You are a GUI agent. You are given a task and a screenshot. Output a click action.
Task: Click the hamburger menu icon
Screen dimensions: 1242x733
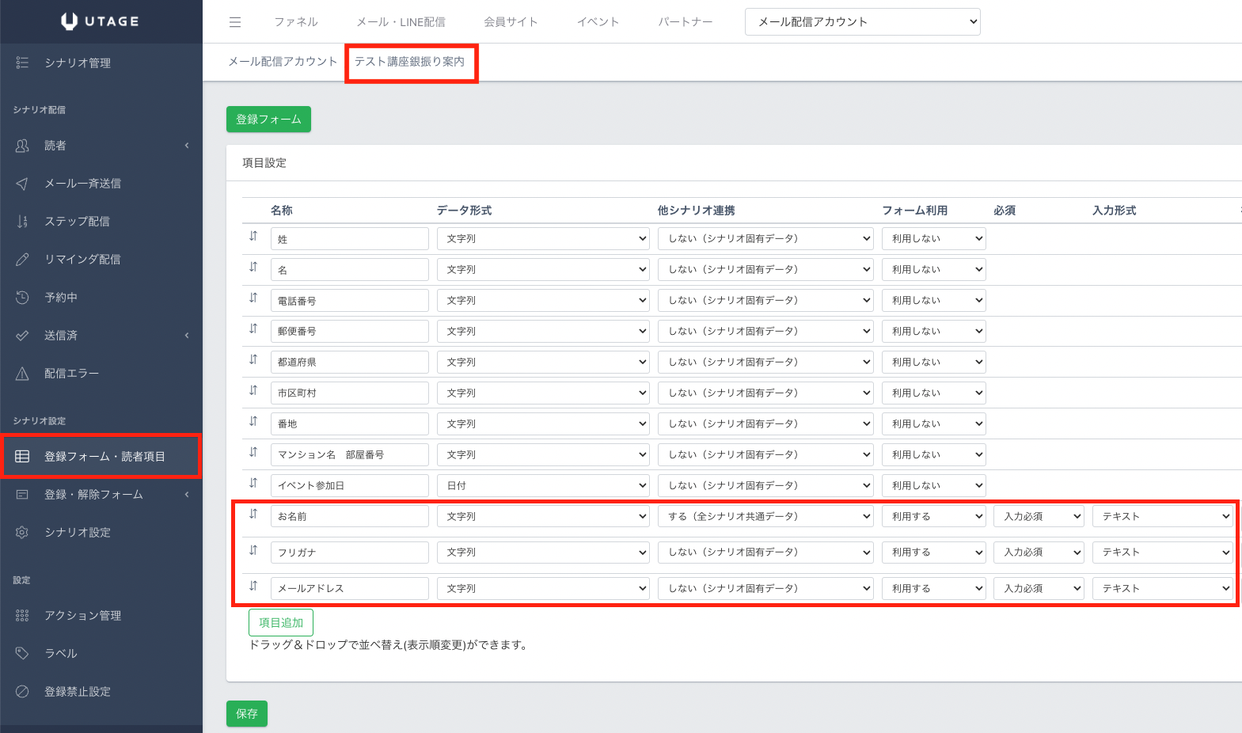tap(235, 22)
